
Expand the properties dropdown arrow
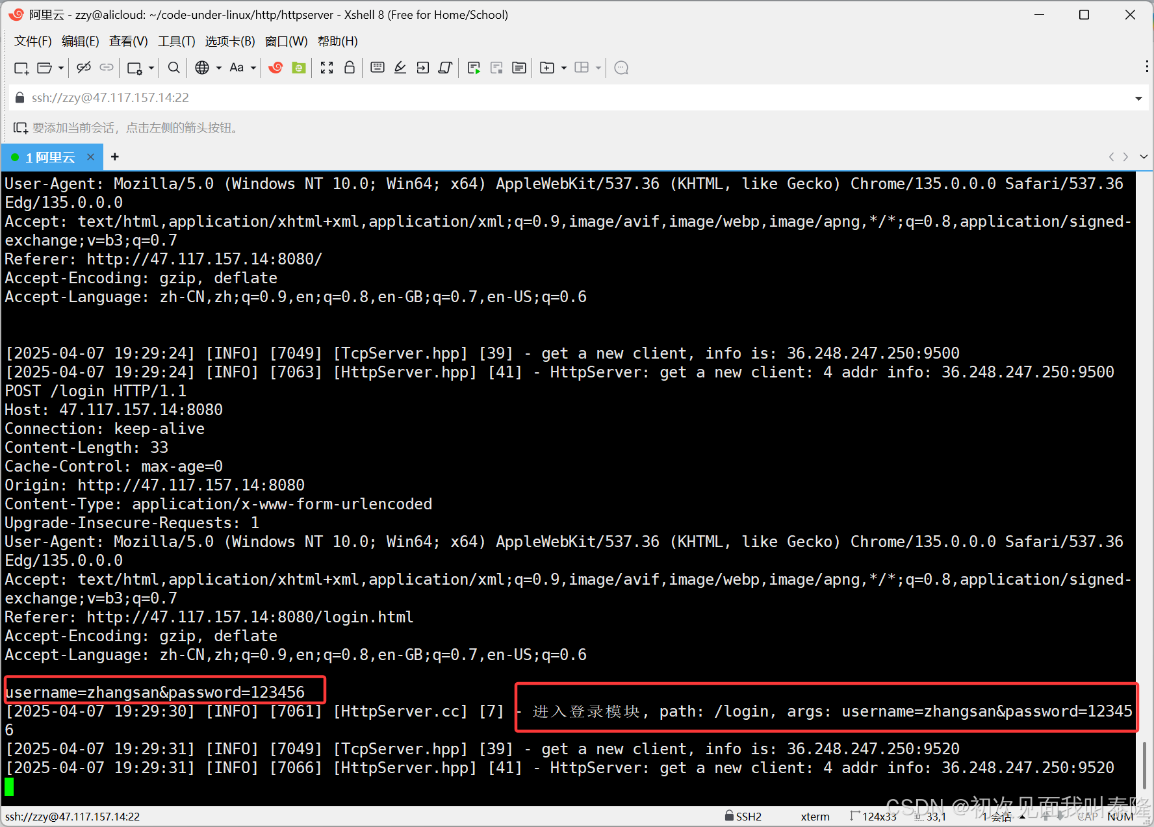(151, 68)
